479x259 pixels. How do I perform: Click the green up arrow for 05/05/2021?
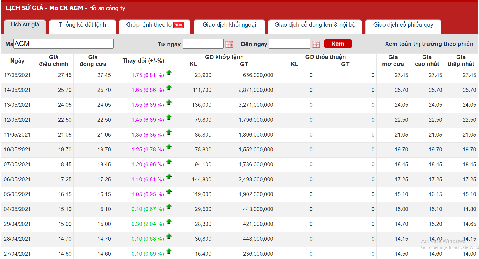click(x=169, y=192)
